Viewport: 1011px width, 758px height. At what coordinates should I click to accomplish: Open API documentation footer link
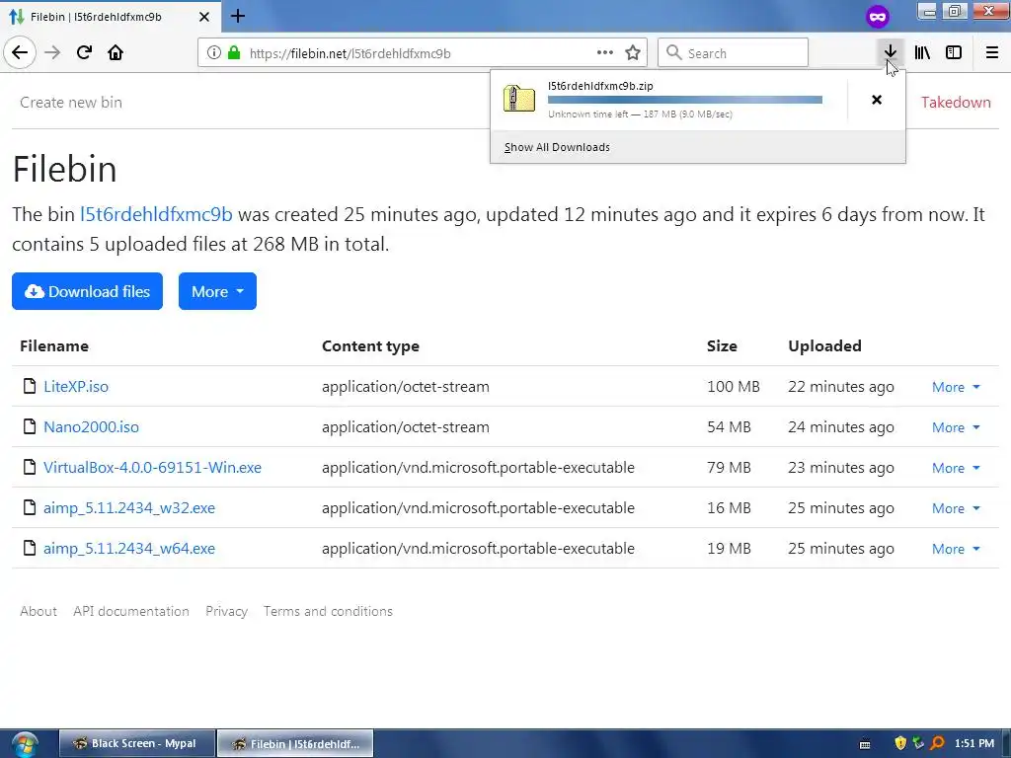point(131,611)
